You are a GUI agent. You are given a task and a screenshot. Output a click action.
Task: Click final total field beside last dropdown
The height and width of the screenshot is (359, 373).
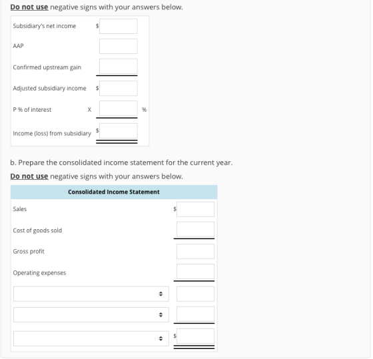(x=196, y=336)
